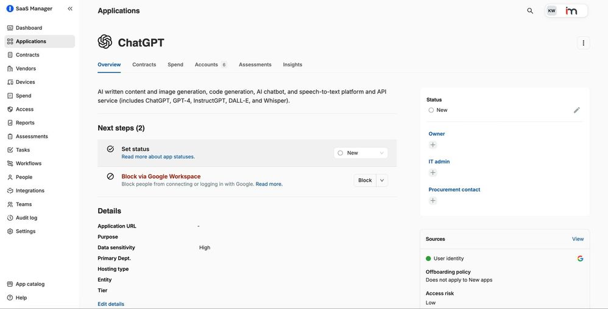
Task: Click the KW user avatar
Action: click(x=551, y=11)
